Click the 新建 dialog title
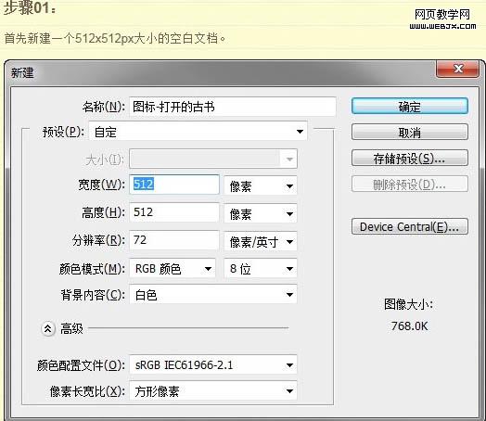486x421 pixels. (22, 73)
